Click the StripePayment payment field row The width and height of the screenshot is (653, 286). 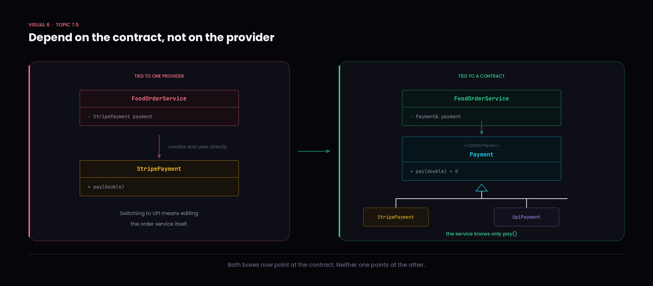pos(159,116)
